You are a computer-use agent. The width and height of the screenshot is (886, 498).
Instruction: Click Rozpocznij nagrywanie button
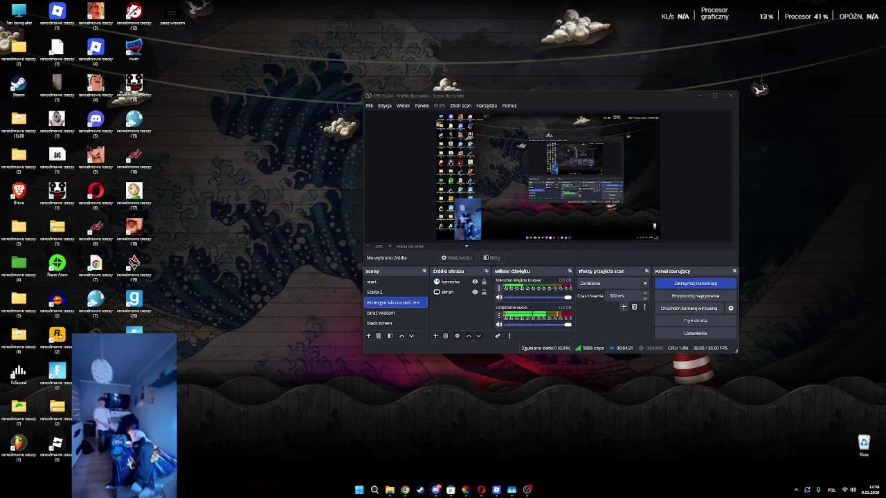pos(695,296)
